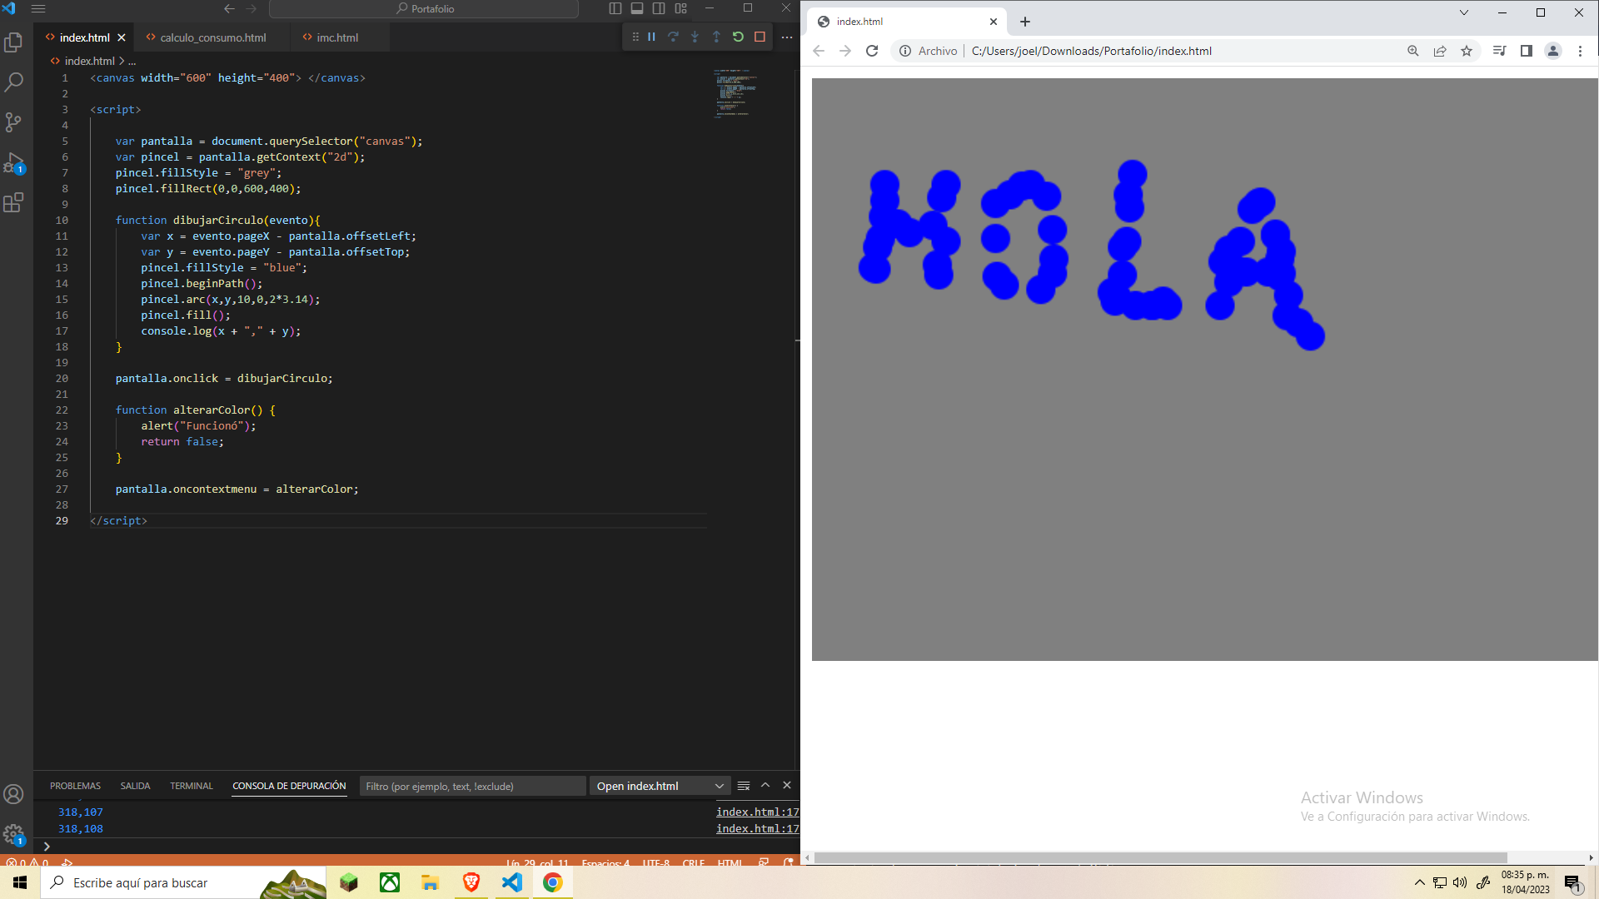Share this page from Chrome's address bar
This screenshot has width=1599, height=899.
pos(1440,51)
